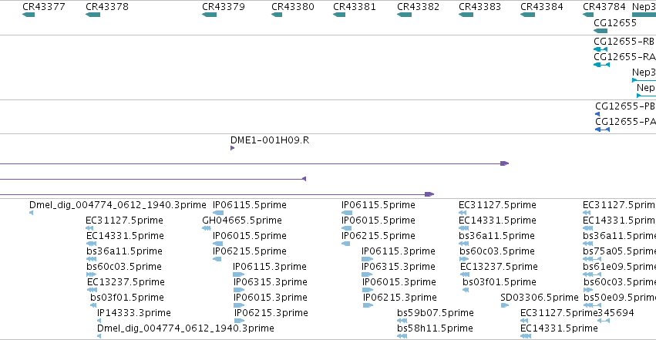Viewport: 656px width, 340px height.
Task: Click the IP14333.3prime feature label
Action: coord(134,313)
